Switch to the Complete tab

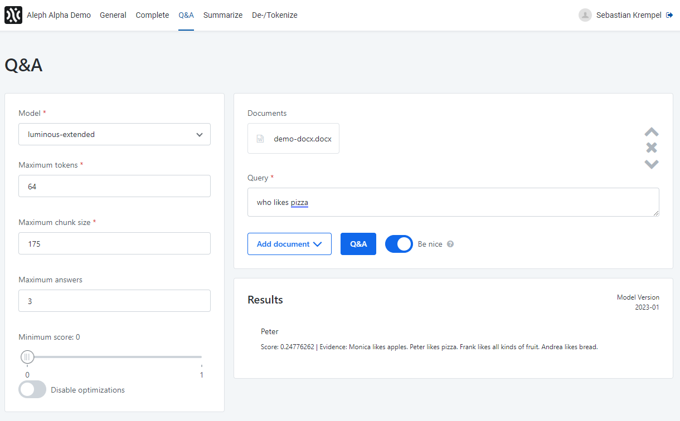[x=152, y=15]
